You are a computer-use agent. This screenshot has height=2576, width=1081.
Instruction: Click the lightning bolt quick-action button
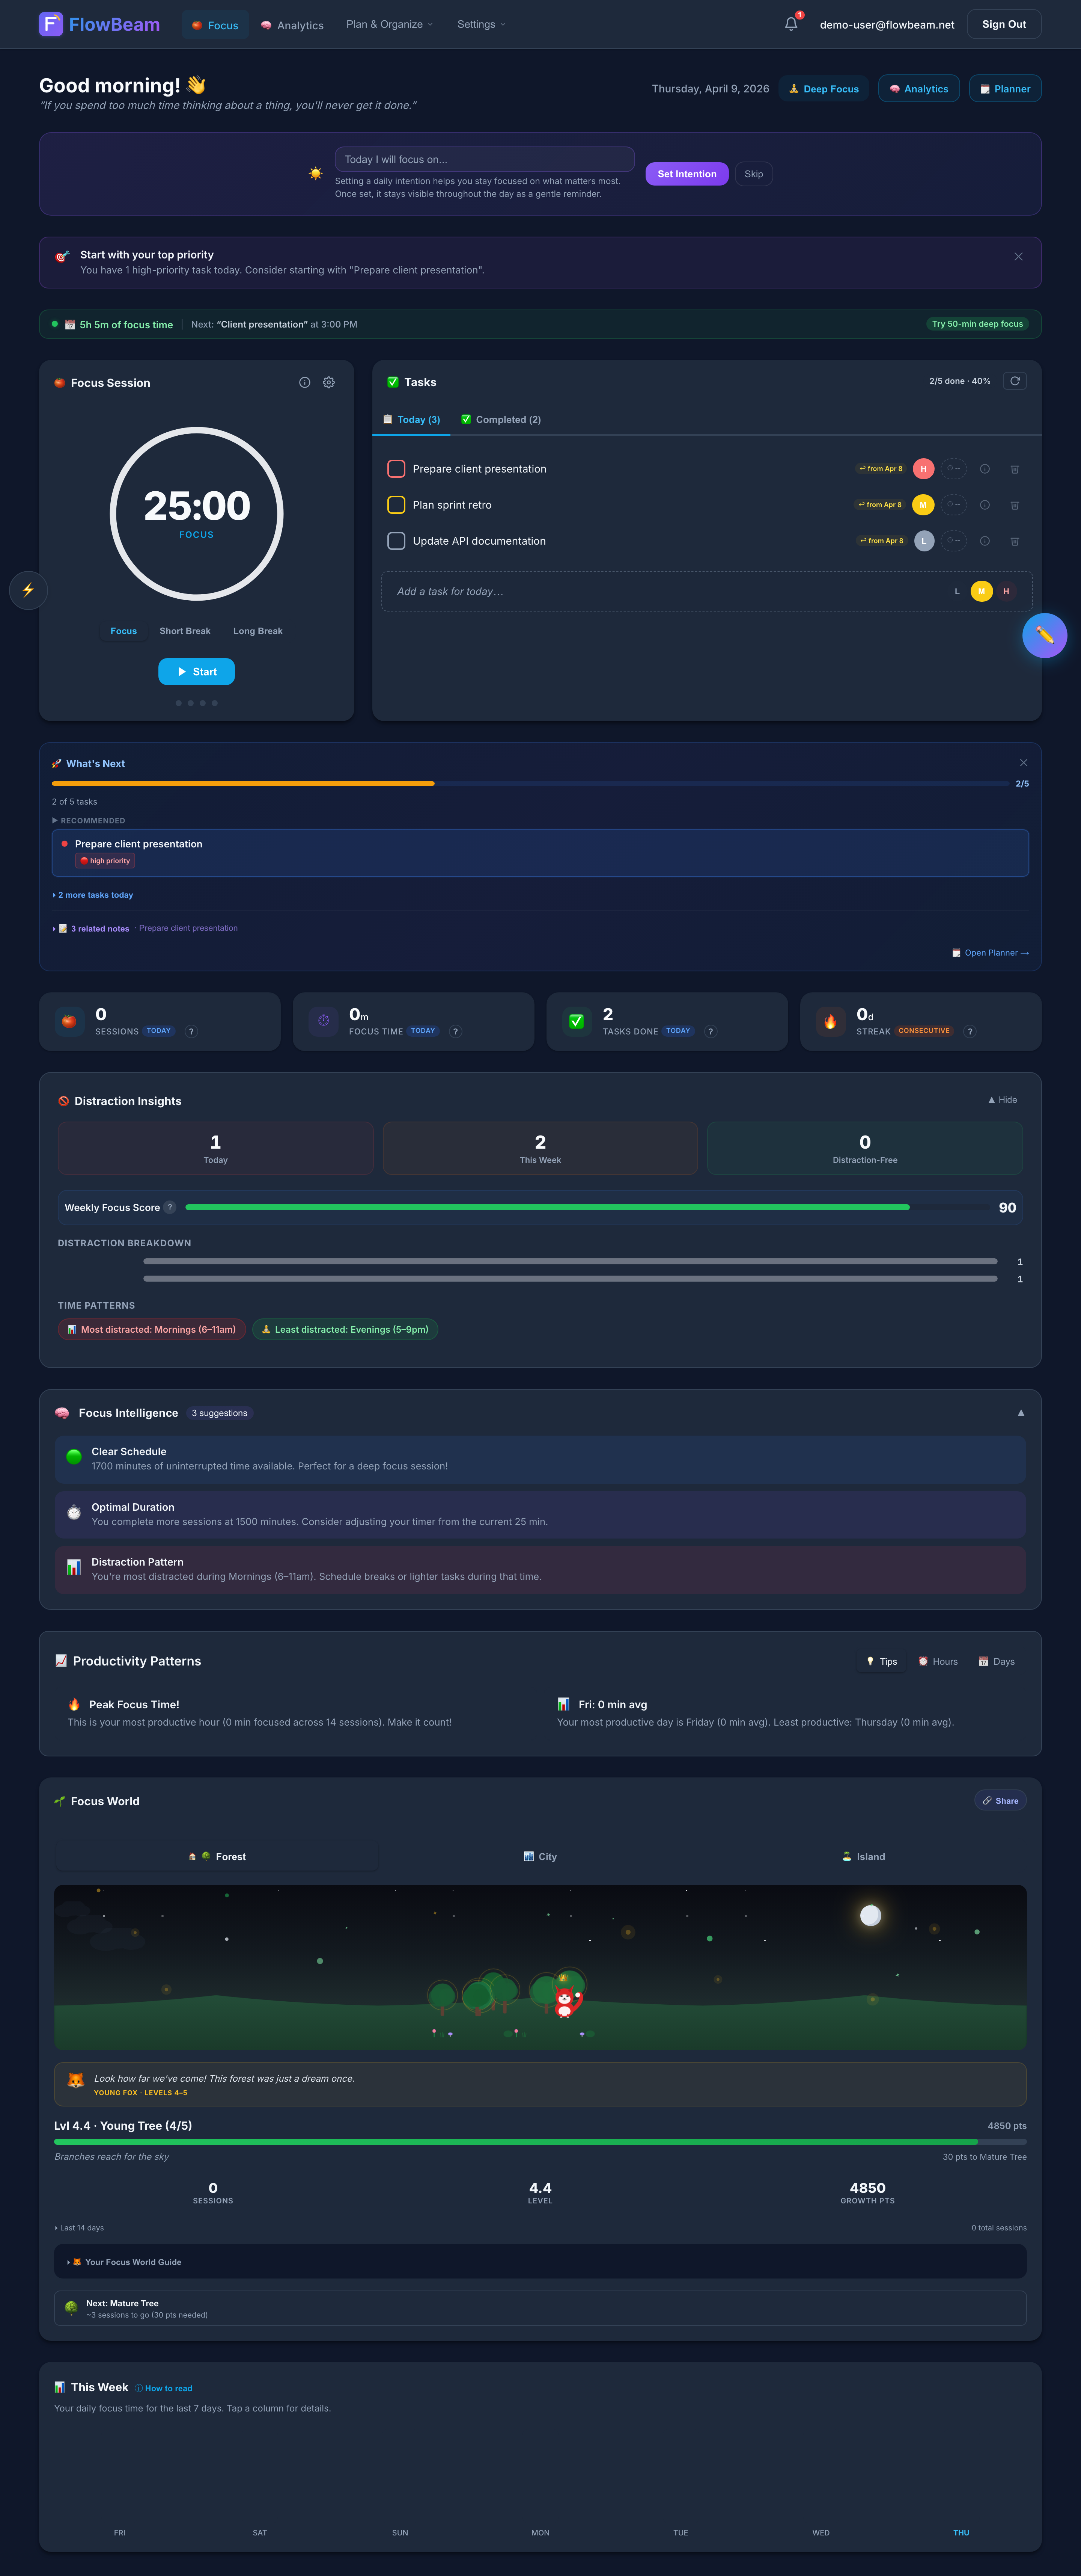click(x=28, y=590)
